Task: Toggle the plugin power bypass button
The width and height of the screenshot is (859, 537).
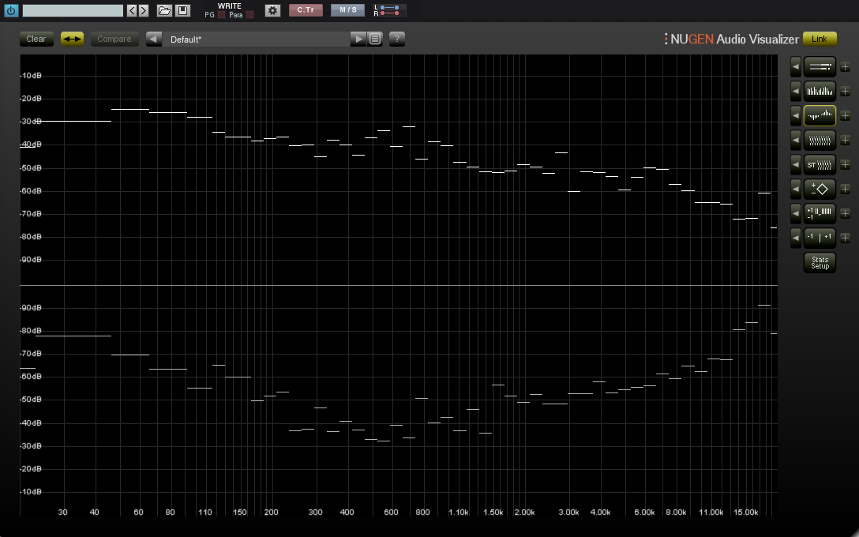Action: 11,11
